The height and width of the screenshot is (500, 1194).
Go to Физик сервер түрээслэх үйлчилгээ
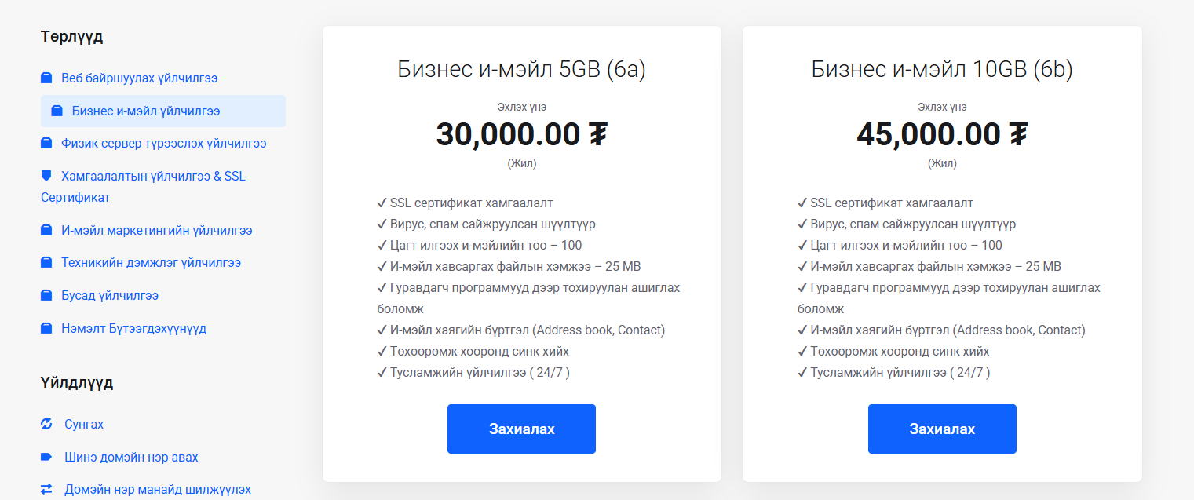pos(163,144)
